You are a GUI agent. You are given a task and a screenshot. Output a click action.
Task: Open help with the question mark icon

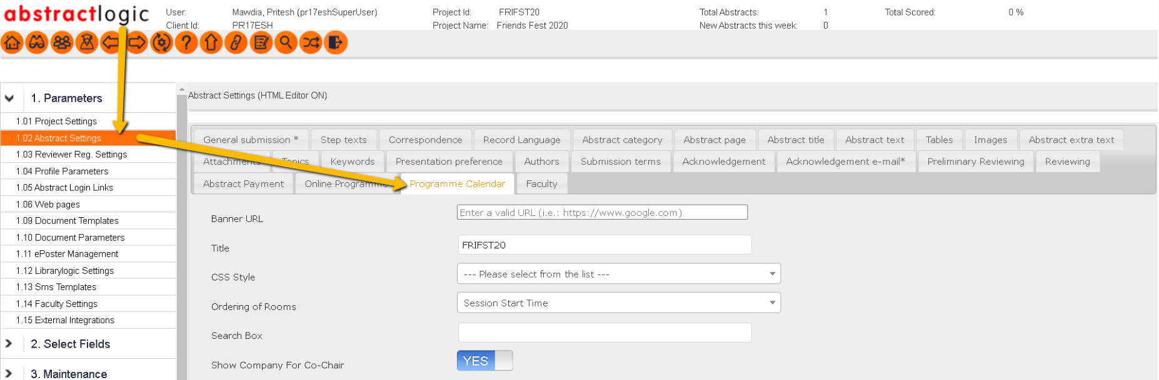tap(186, 42)
